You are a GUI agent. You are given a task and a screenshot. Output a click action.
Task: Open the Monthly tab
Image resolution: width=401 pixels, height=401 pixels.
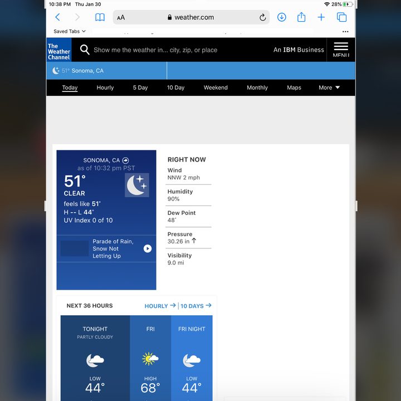point(257,87)
